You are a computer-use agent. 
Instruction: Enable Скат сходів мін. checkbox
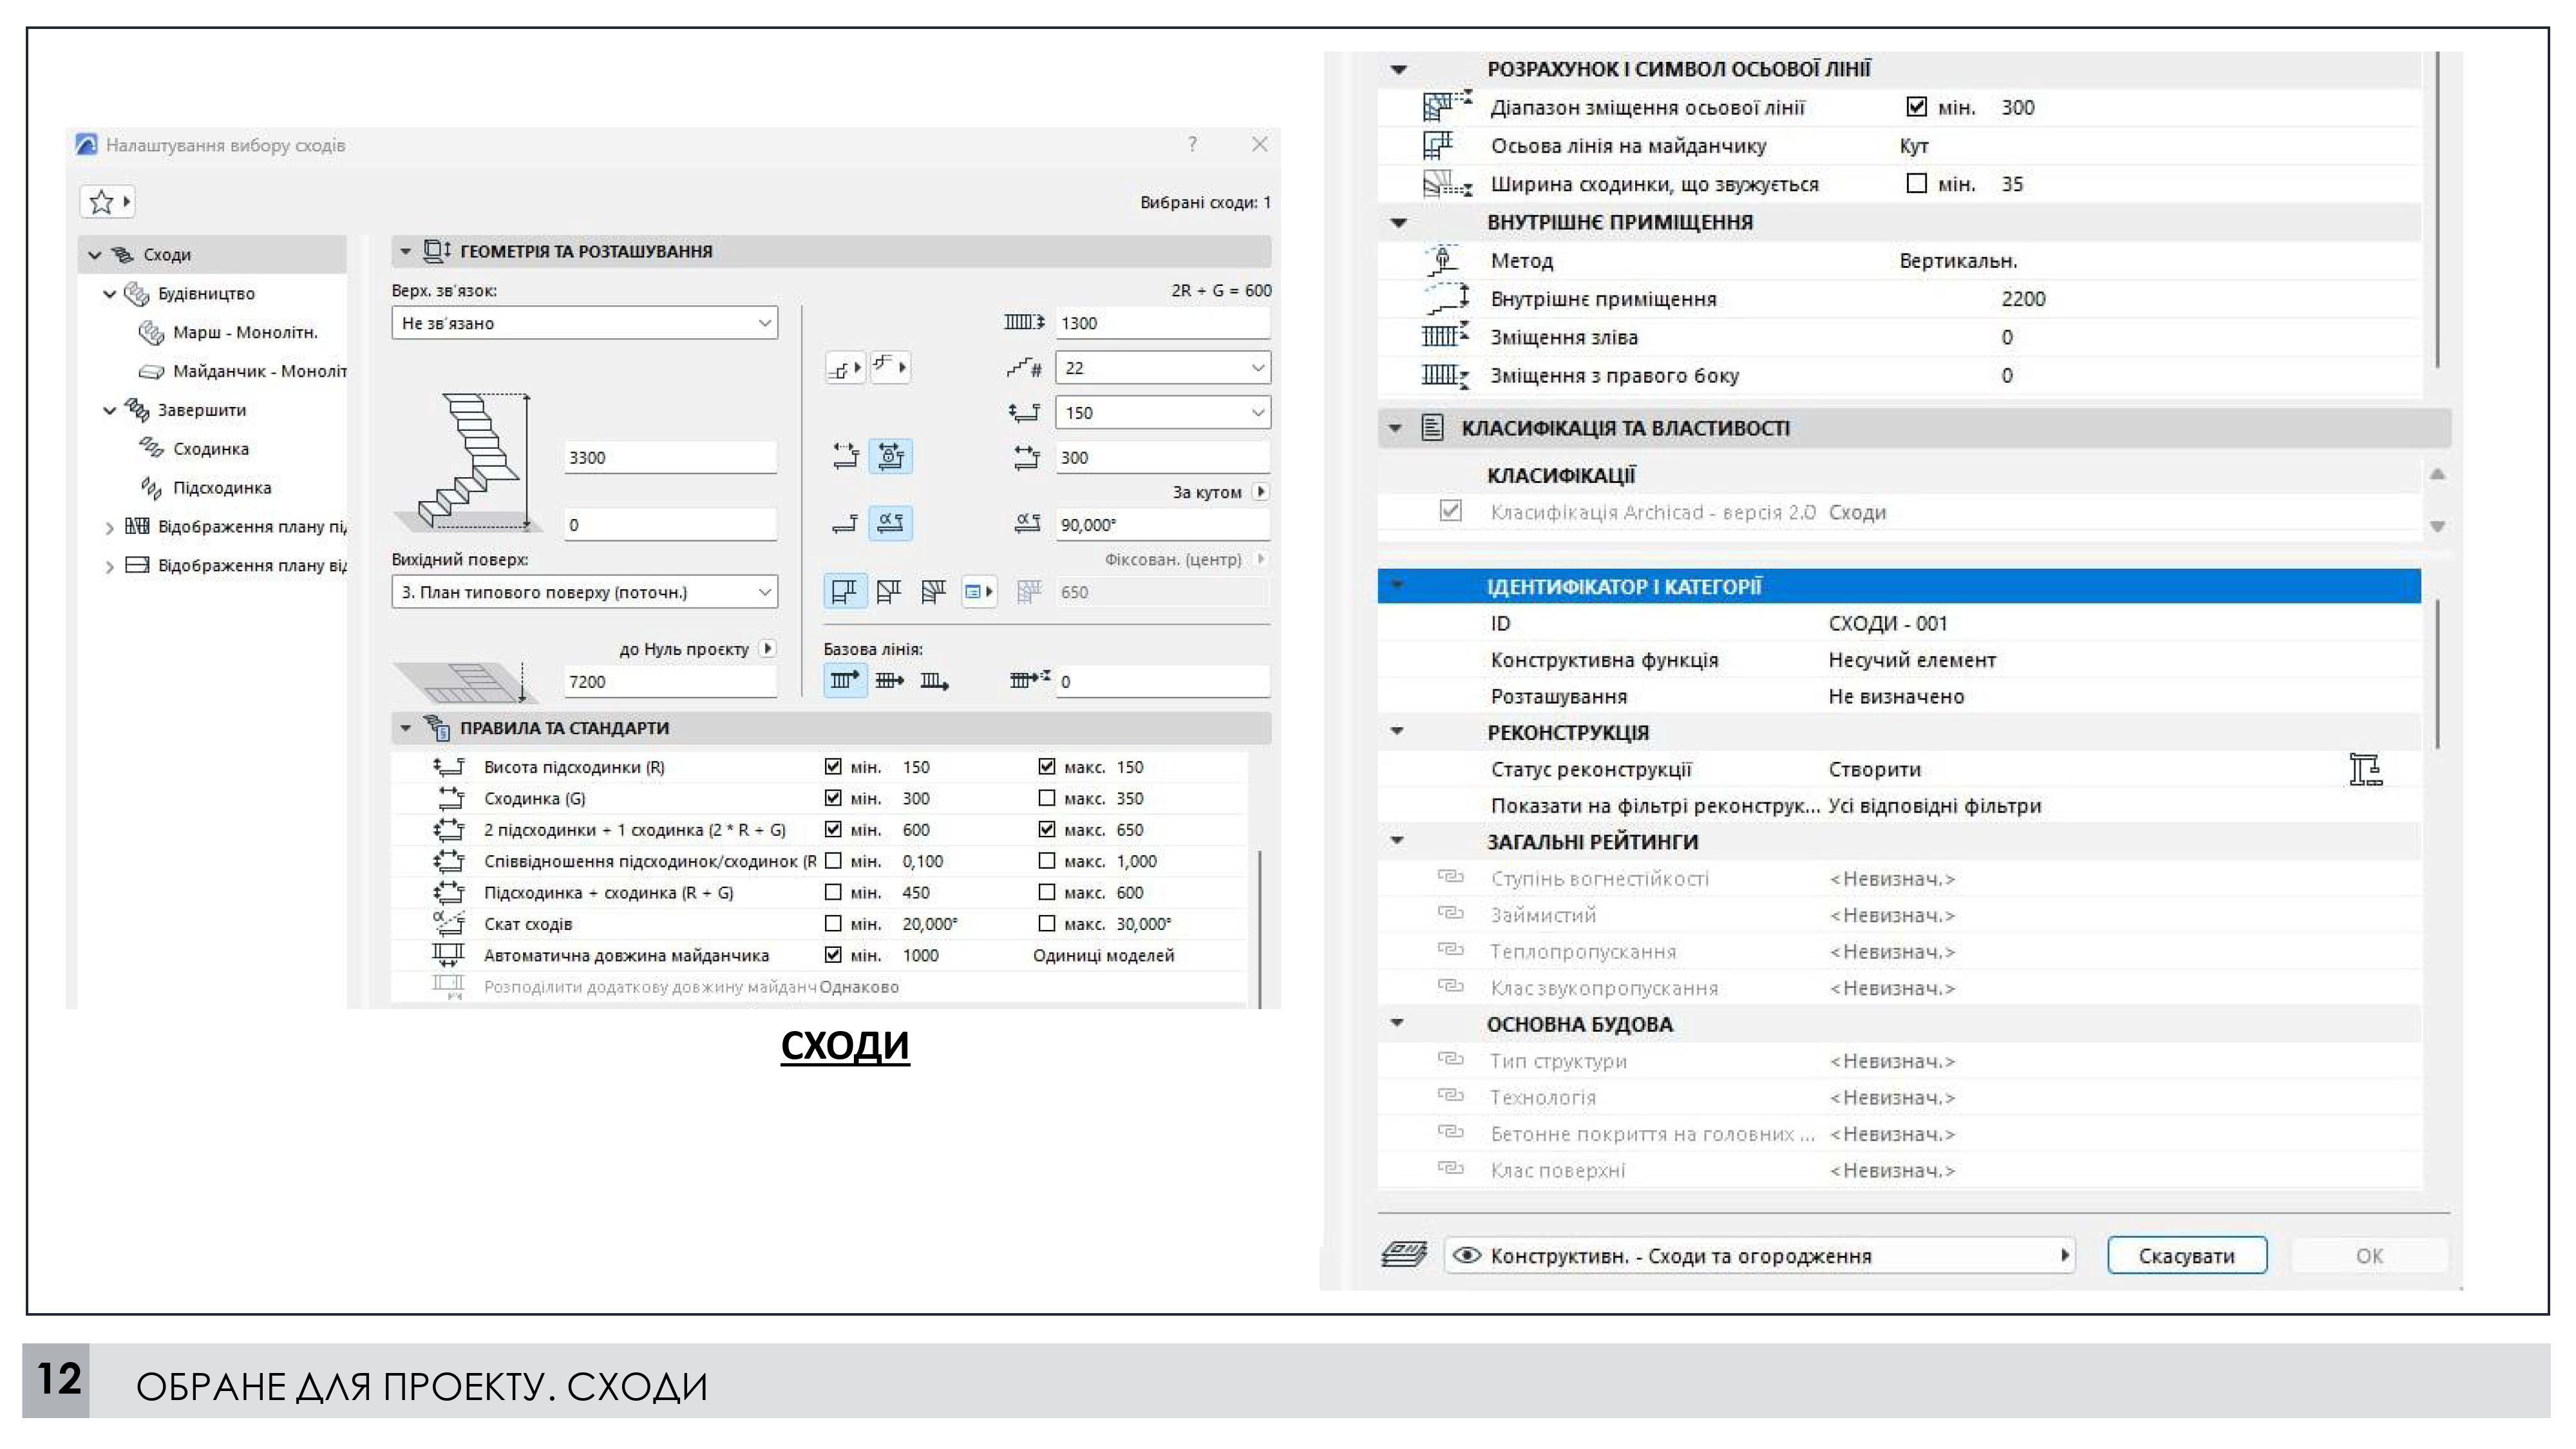[833, 923]
